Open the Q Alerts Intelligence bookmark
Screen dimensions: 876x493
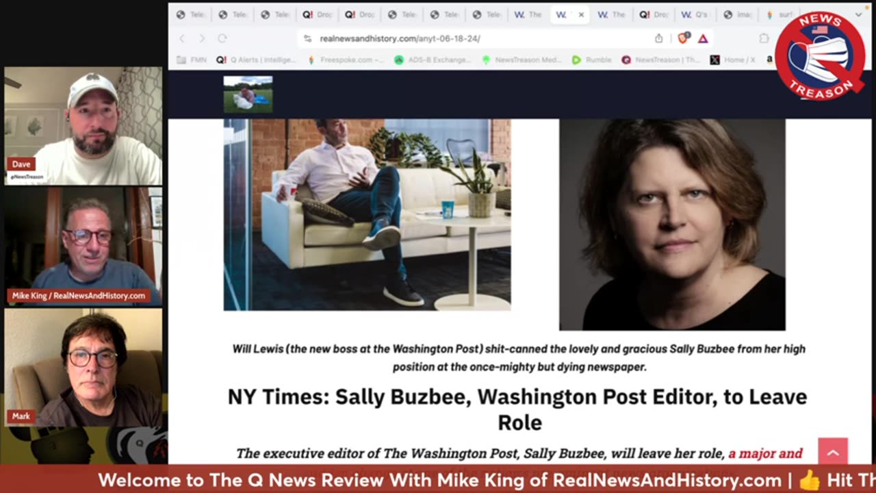[256, 60]
